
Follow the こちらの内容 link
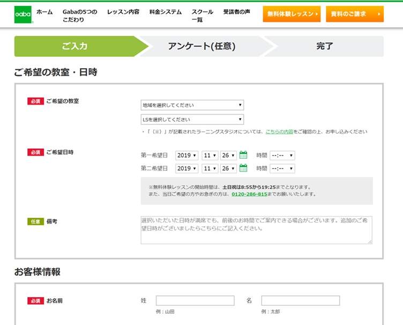pos(279,131)
